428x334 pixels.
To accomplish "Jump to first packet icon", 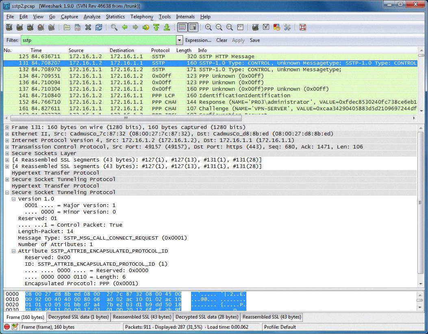I will point(156,27).
